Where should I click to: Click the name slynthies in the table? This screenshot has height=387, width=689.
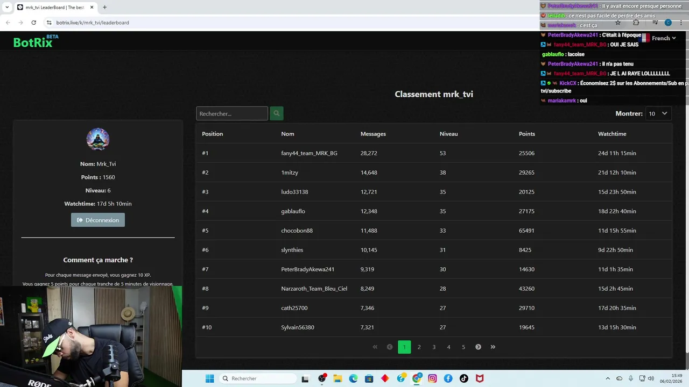[292, 250]
